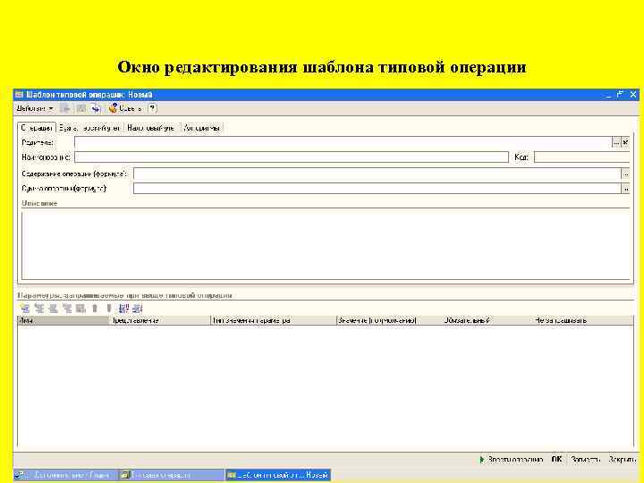This screenshot has width=644, height=483.
Task: Open formula editor for Сумма операции
Action: point(625,189)
